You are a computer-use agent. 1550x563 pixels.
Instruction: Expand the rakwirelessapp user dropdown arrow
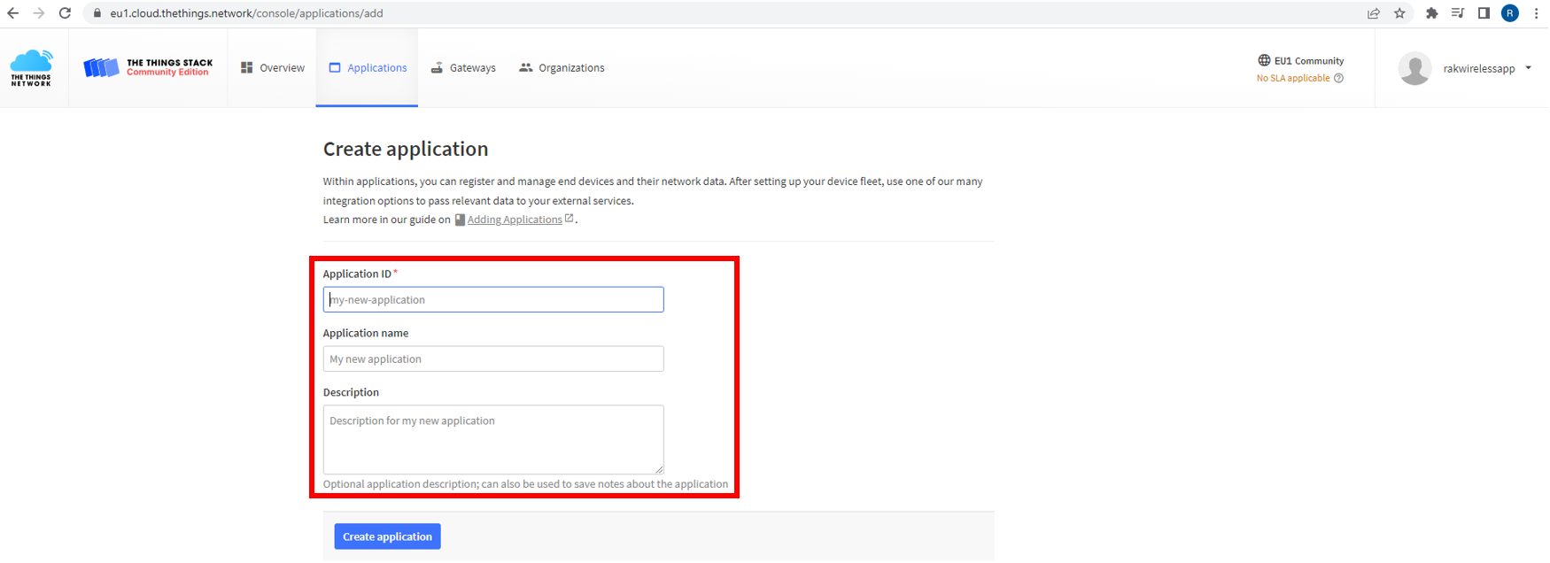pos(1528,68)
